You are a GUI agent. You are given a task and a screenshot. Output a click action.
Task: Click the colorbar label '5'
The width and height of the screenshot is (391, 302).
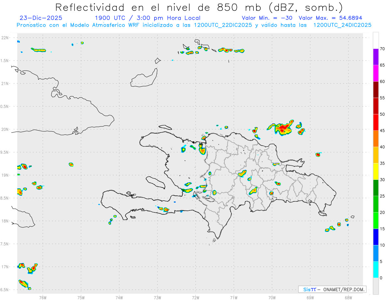coord(381,262)
